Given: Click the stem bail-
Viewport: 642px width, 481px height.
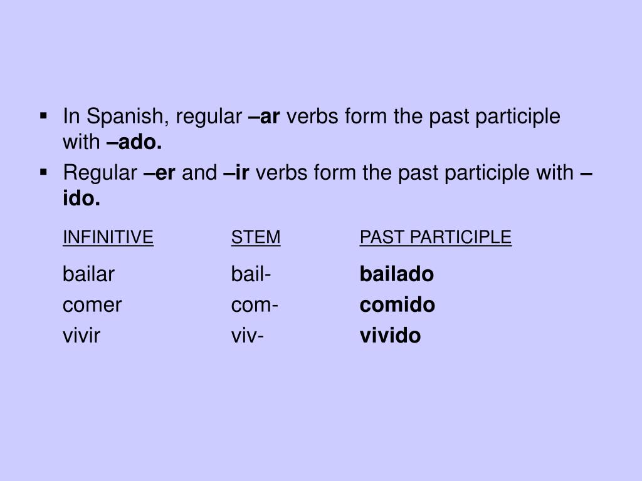Looking at the screenshot, I should click(251, 274).
